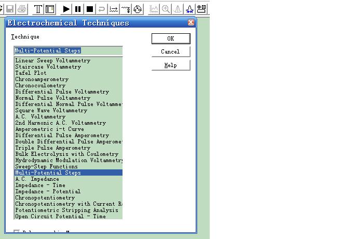Select Chronoamperometry technique

[x=68, y=79]
